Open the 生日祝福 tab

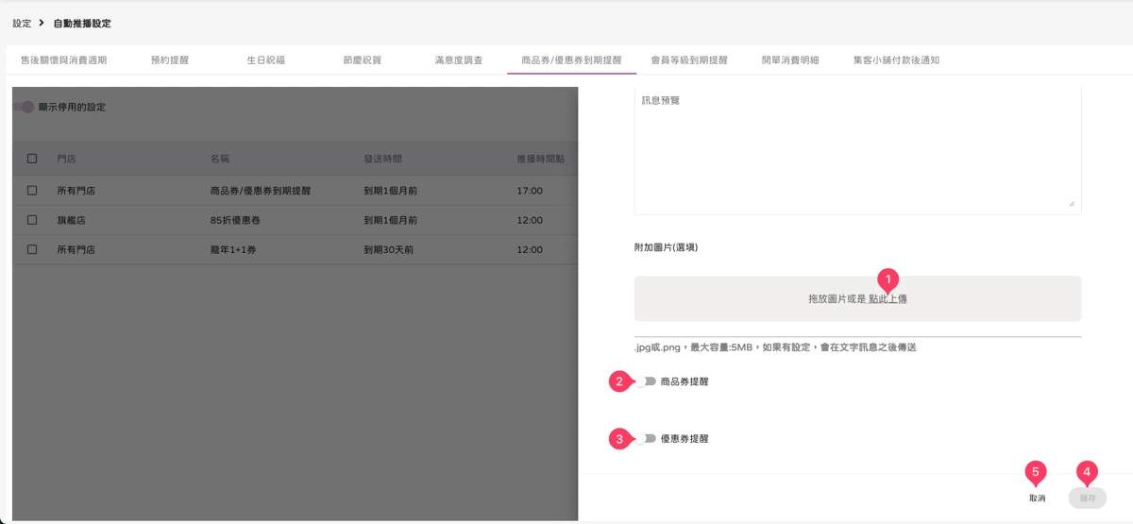266,59
